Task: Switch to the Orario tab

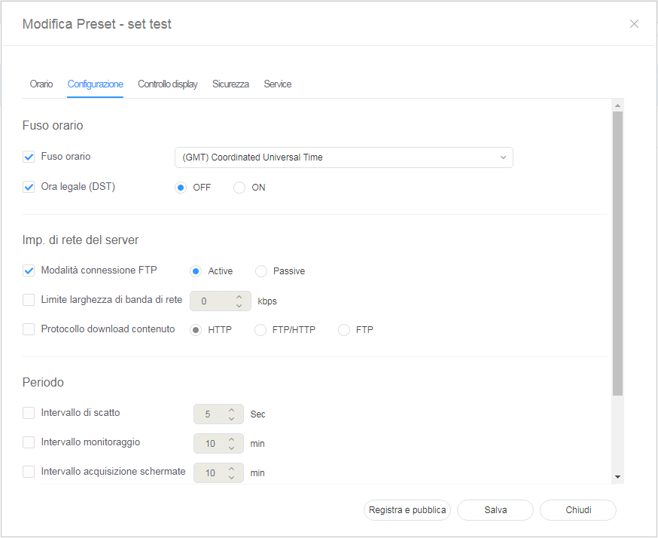Action: coord(41,84)
